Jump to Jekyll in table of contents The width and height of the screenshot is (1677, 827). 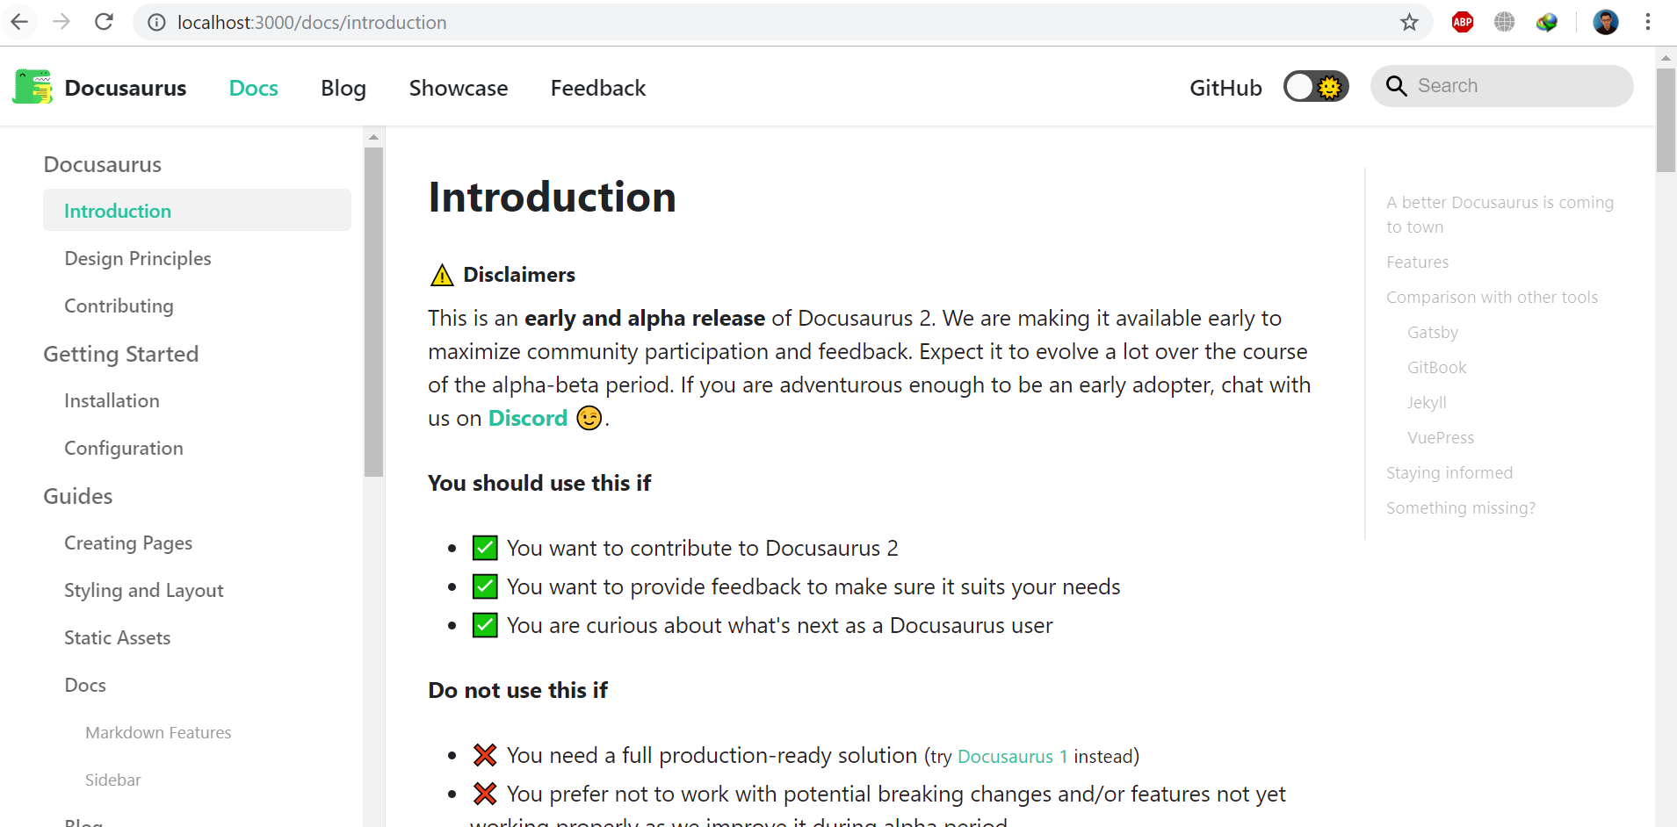coord(1427,402)
